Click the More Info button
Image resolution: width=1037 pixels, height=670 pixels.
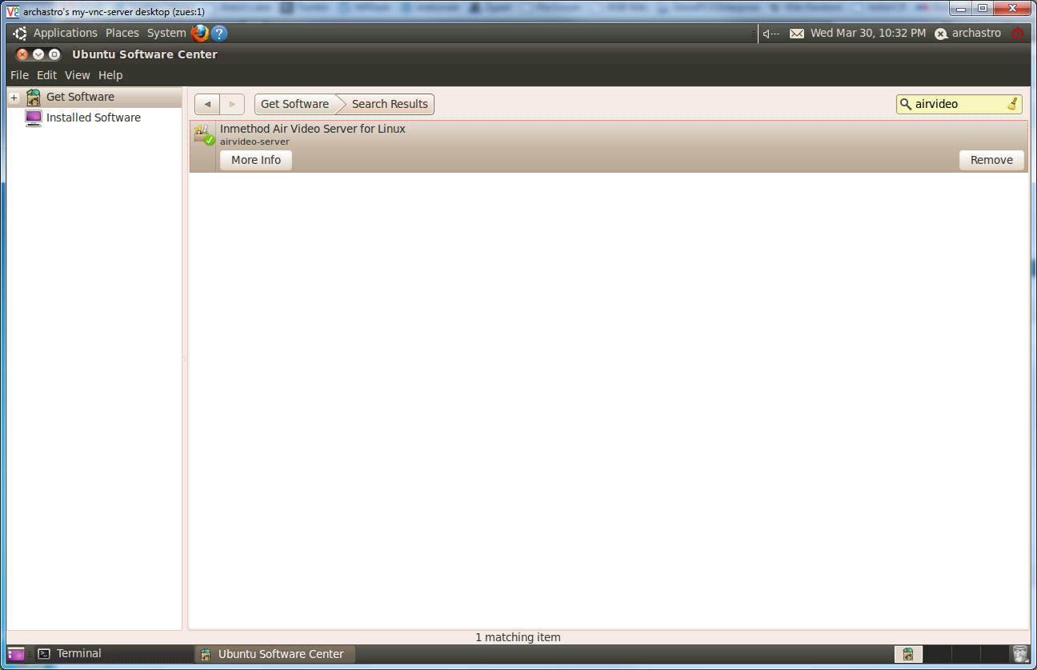[x=256, y=160]
